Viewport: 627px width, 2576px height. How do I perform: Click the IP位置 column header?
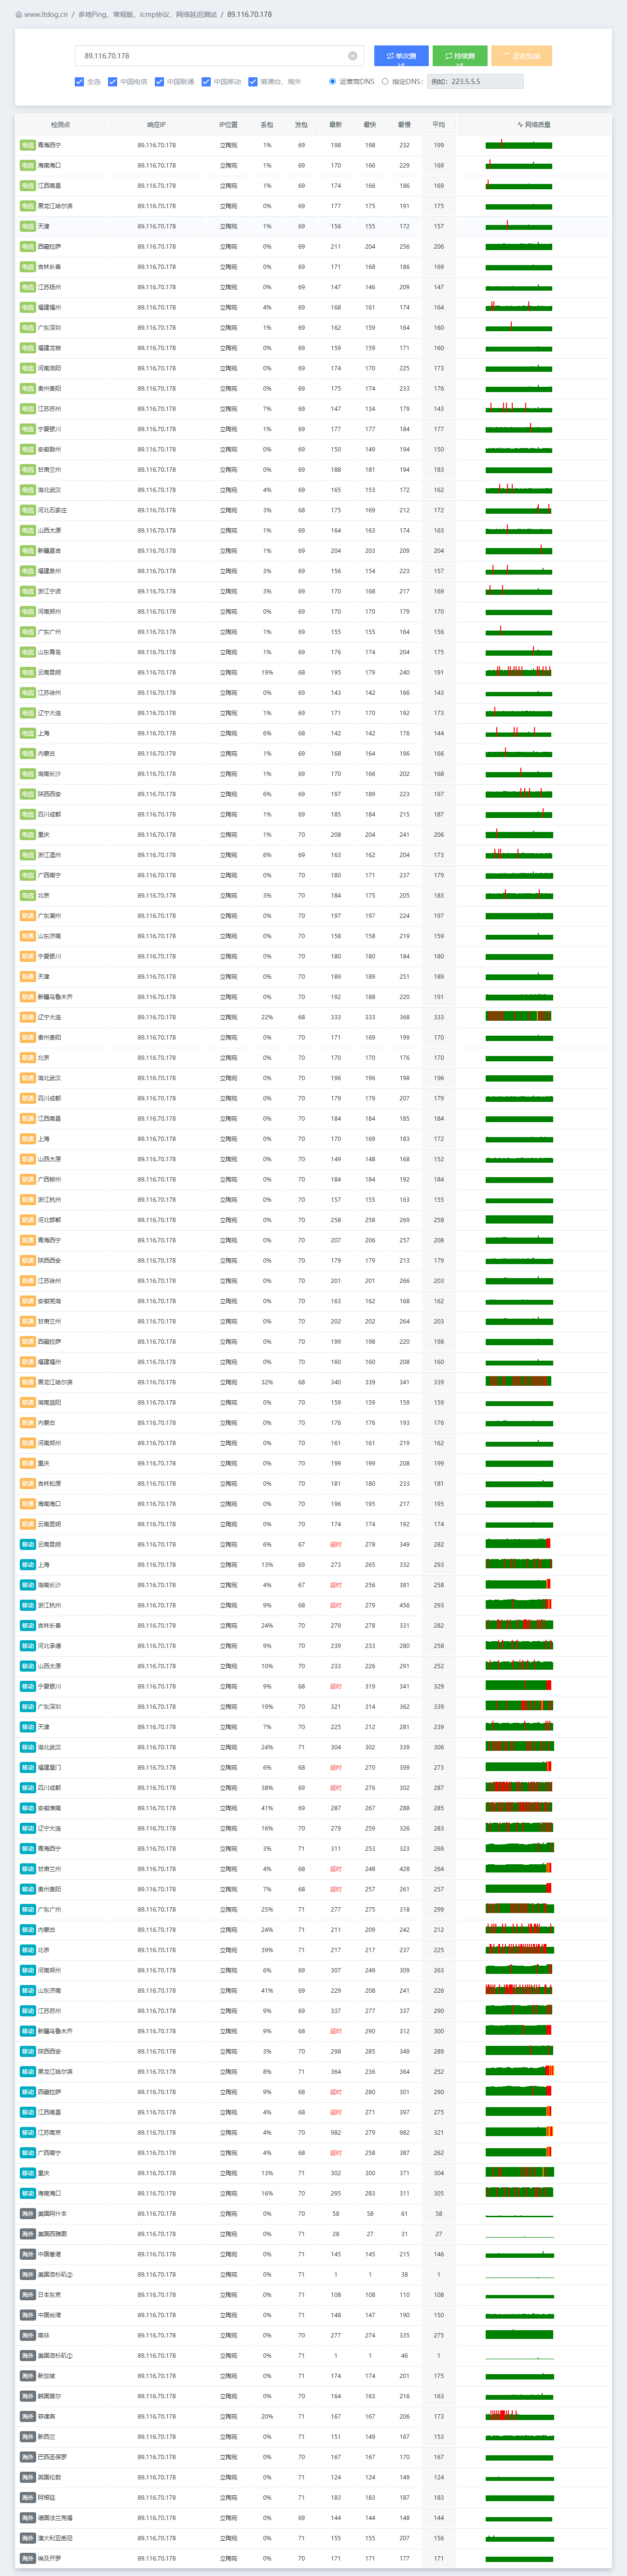coord(229,125)
